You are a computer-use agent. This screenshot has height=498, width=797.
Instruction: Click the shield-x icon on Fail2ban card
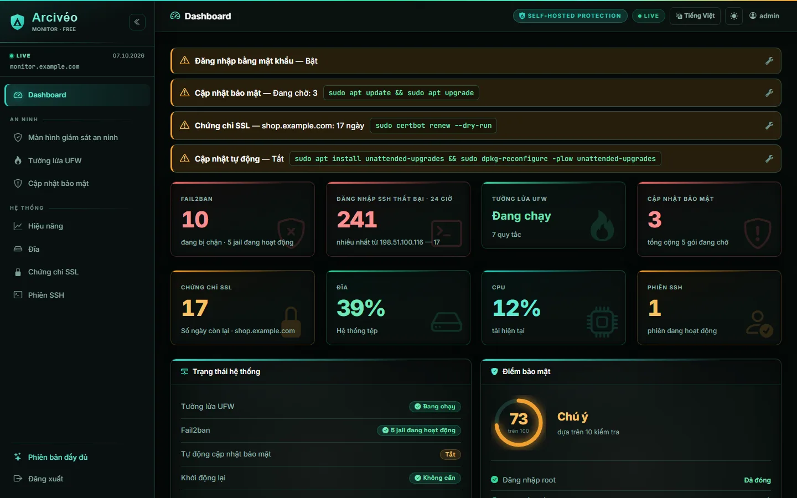coord(291,232)
